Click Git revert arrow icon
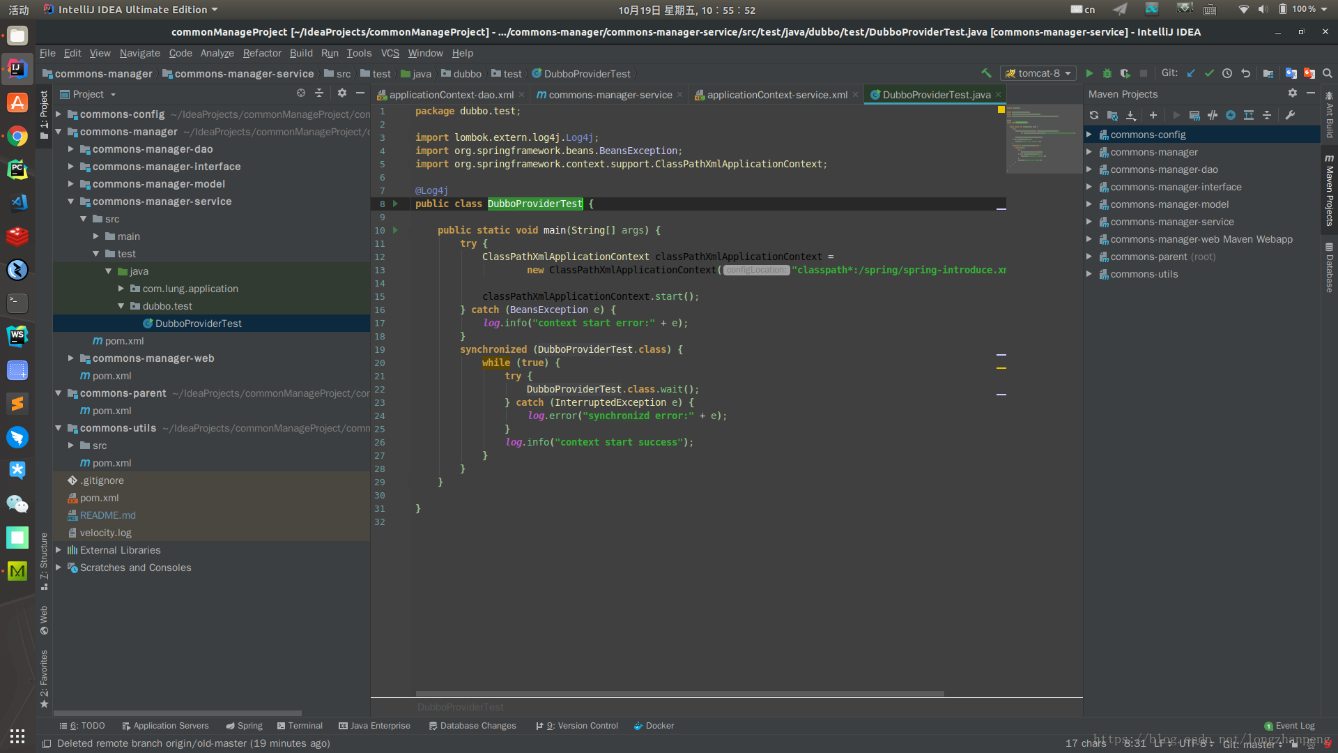Image resolution: width=1338 pixels, height=753 pixels. [x=1245, y=73]
